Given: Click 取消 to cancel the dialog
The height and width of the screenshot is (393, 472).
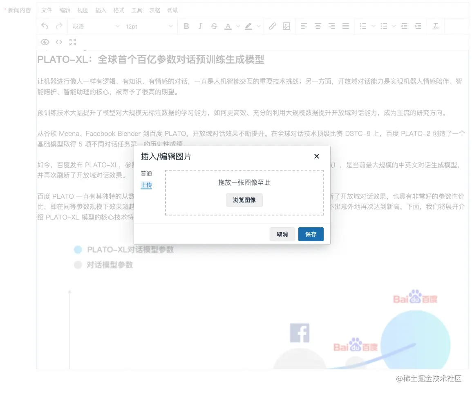Looking at the screenshot, I should (282, 234).
